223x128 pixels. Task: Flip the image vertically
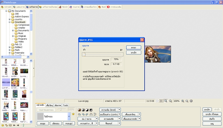coord(95,114)
